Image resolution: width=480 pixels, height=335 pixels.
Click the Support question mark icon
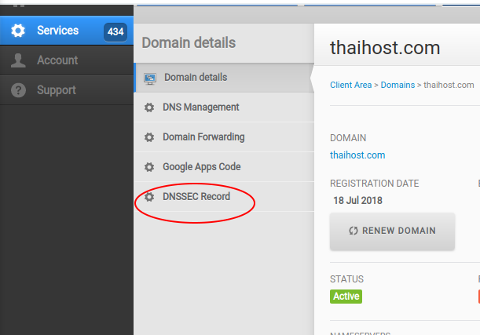tap(19, 90)
